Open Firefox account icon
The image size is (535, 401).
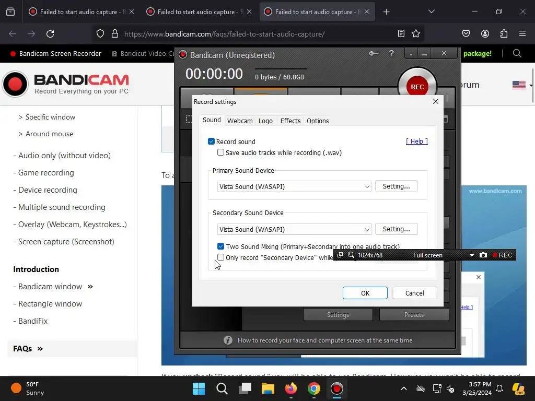pyautogui.click(x=485, y=33)
